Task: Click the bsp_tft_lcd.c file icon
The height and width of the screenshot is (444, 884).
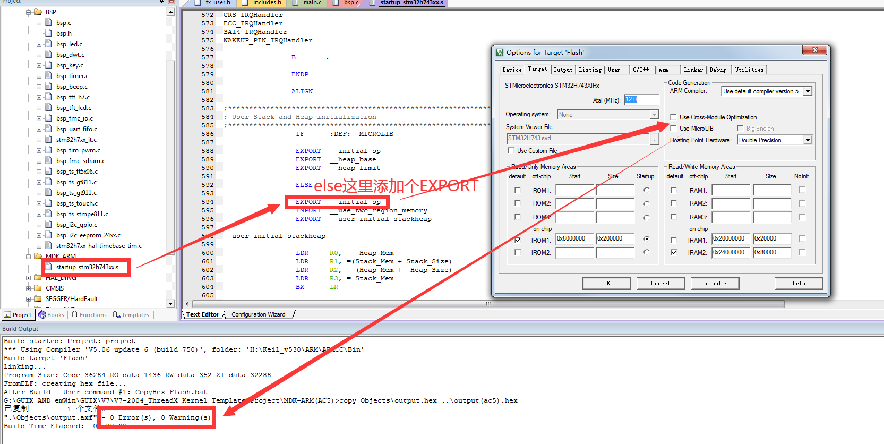Action: [48, 108]
